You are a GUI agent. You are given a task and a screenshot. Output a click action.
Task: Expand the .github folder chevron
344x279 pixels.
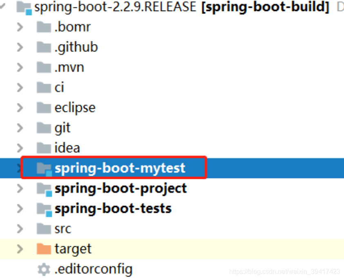(x=20, y=47)
